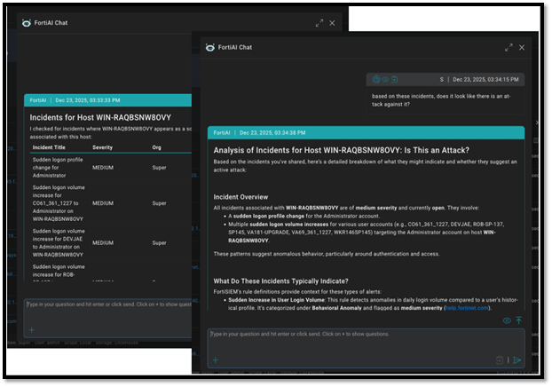552x387 pixels.
Task: Click the scroll-to-top arrow icon above input
Action: (x=518, y=320)
